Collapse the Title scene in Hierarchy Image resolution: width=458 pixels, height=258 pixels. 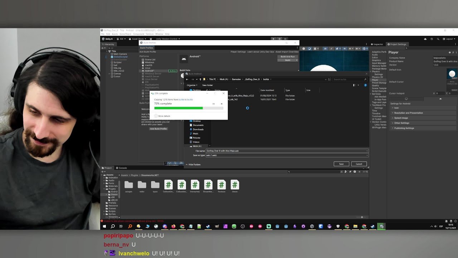(x=106, y=51)
